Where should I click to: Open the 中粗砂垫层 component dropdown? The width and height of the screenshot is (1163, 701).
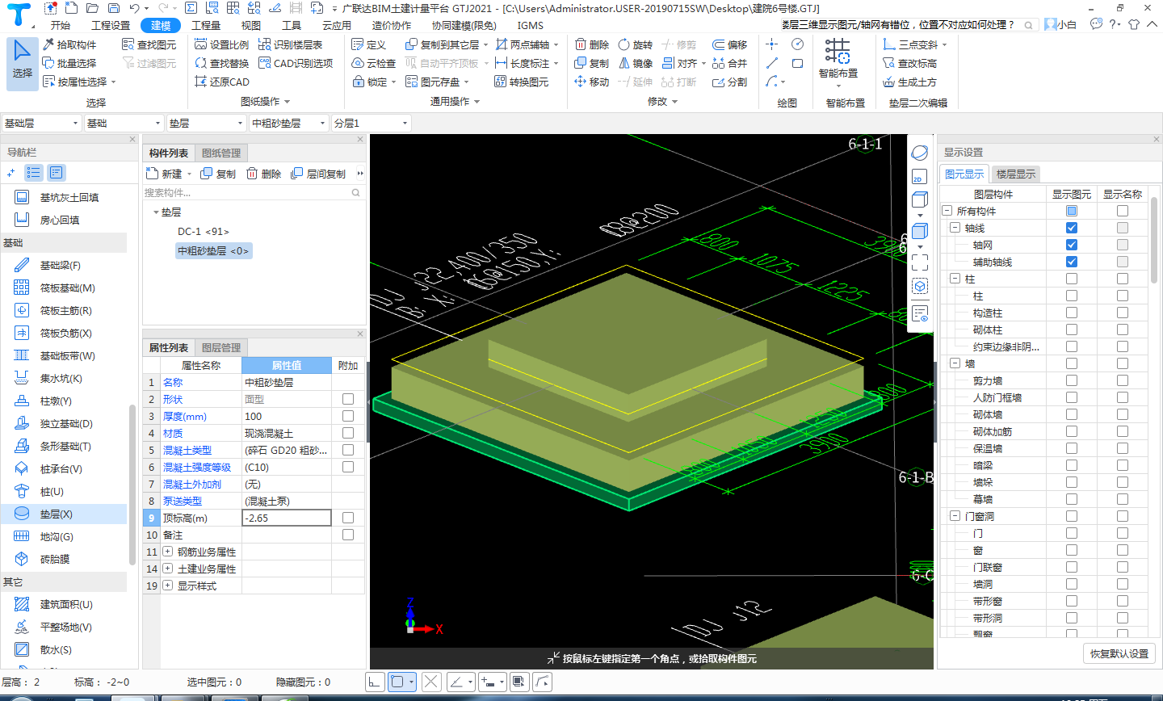point(289,123)
